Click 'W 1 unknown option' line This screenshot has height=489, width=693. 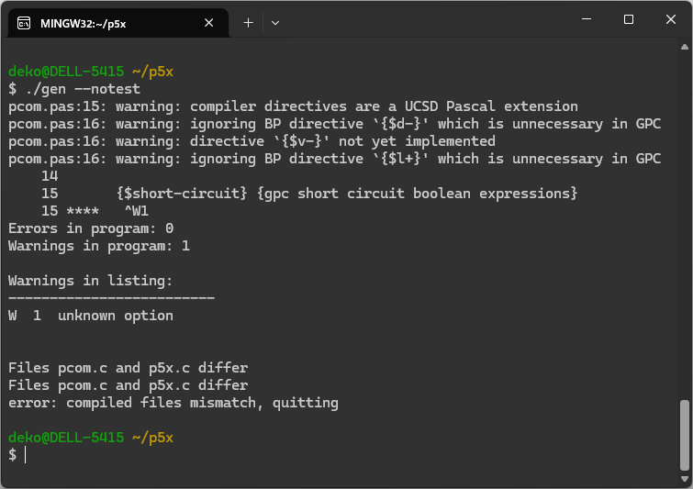point(91,316)
